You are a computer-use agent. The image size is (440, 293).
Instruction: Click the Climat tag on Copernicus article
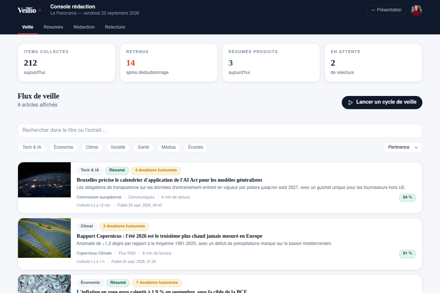(x=87, y=226)
